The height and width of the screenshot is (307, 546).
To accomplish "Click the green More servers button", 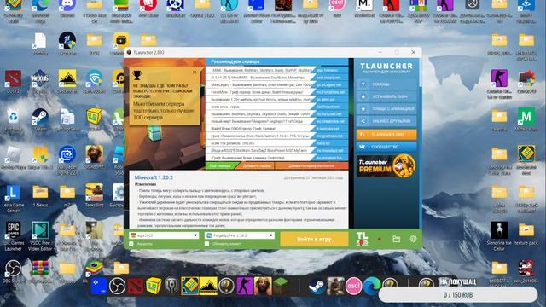I will (221, 166).
